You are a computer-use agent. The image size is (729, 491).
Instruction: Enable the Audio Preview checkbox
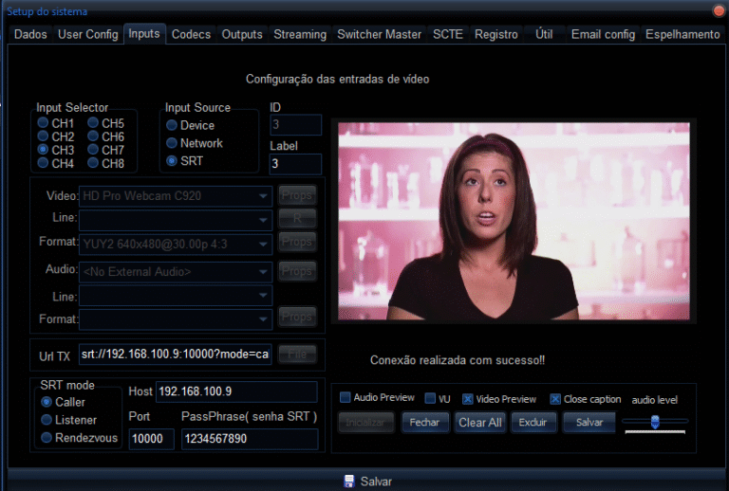tap(346, 398)
